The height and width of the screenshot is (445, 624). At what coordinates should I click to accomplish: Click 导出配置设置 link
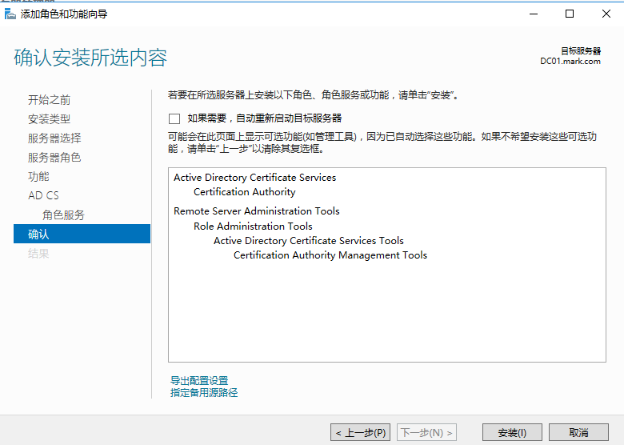pyautogui.click(x=199, y=380)
